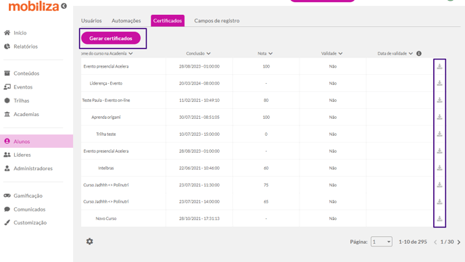
Task: Open Administradores section
Action: [x=33, y=169]
